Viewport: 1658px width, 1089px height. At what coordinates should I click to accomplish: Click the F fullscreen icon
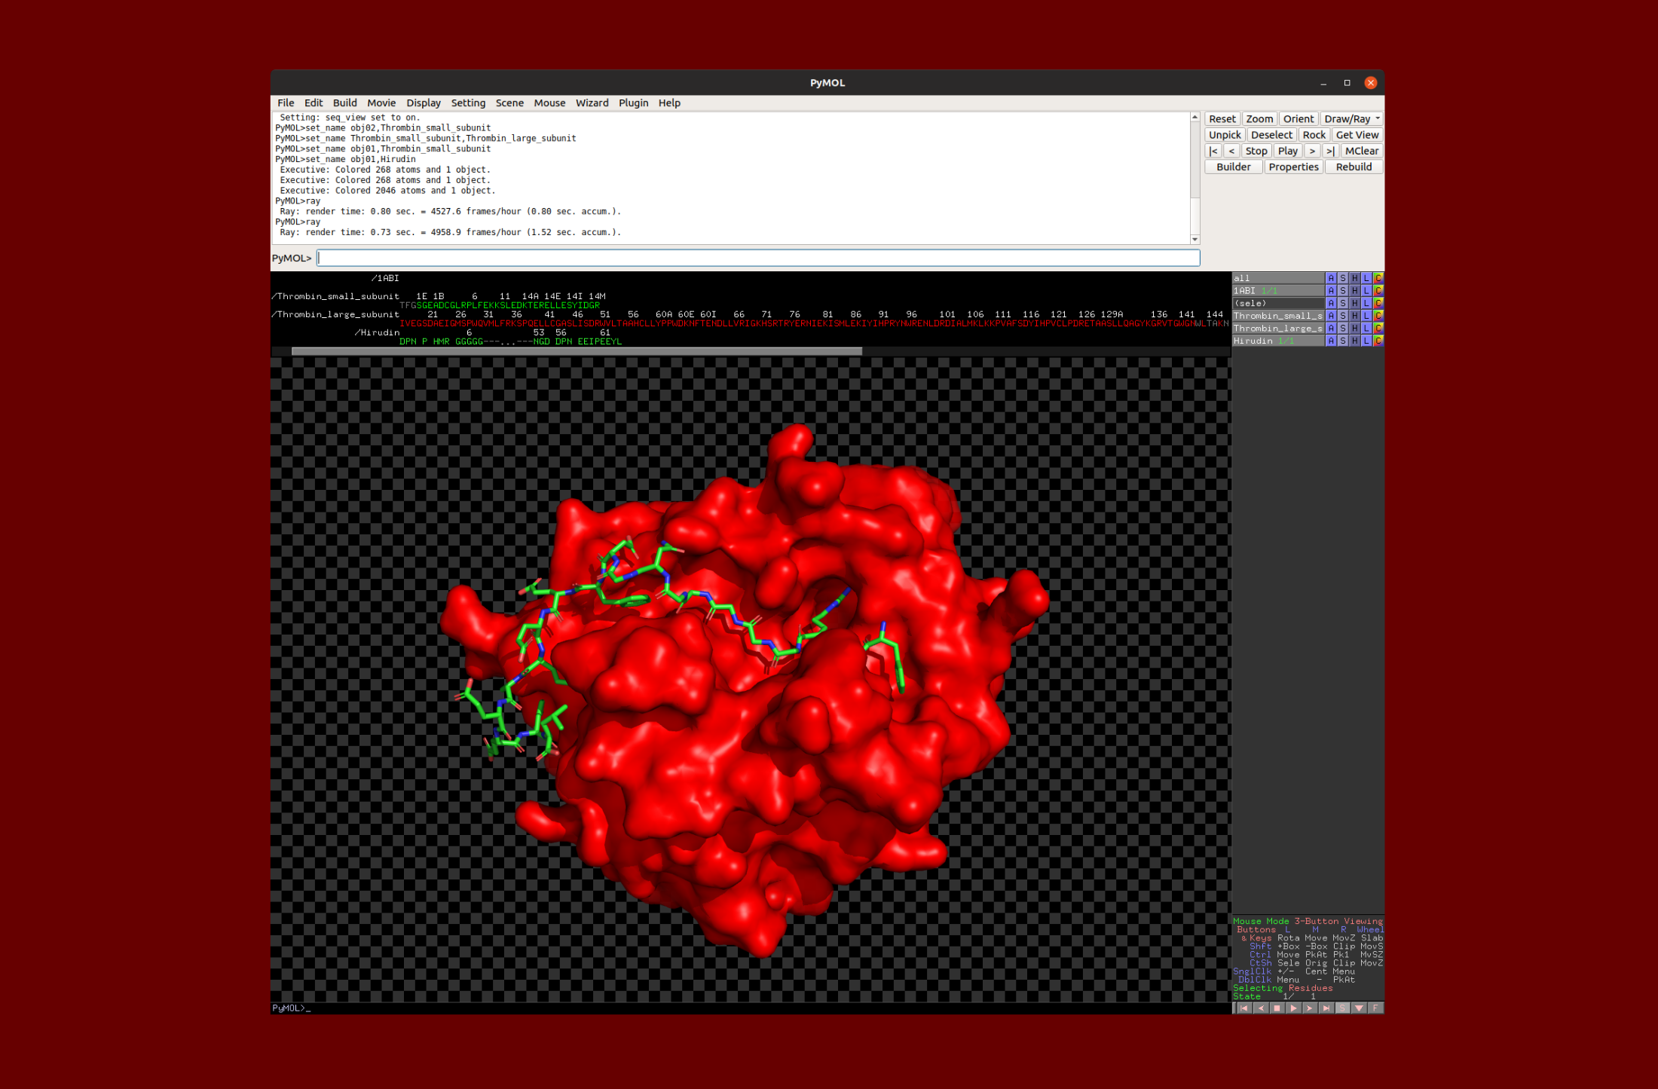[x=1375, y=1008]
